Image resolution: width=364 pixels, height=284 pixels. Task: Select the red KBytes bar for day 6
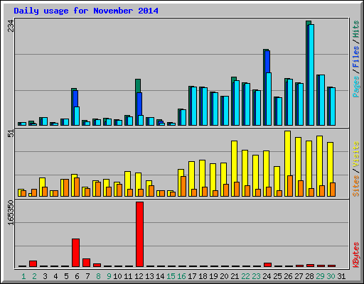pyautogui.click(x=75, y=253)
